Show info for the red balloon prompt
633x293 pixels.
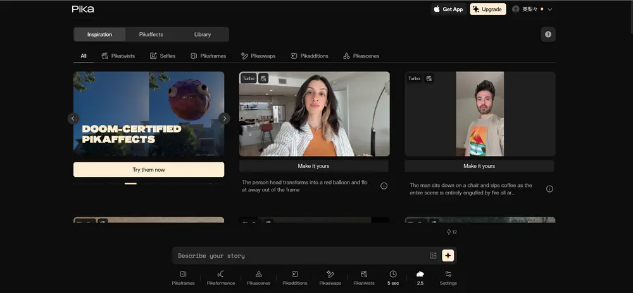pos(384,186)
